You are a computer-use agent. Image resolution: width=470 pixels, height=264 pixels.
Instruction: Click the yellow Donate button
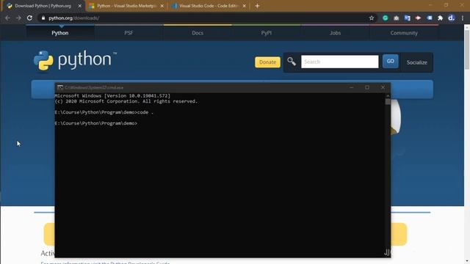point(267,62)
